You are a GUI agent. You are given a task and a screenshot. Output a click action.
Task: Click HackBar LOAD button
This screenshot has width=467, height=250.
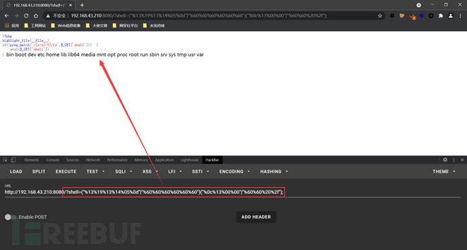click(16, 172)
